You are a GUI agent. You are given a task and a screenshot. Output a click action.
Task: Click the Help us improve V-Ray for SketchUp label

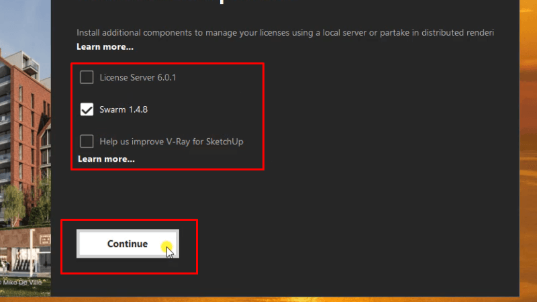171,141
